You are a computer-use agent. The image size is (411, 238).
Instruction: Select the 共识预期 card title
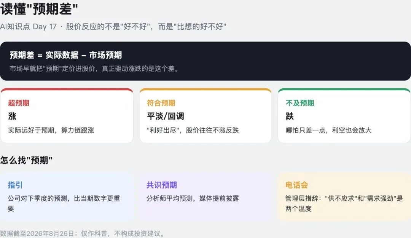coord(162,185)
